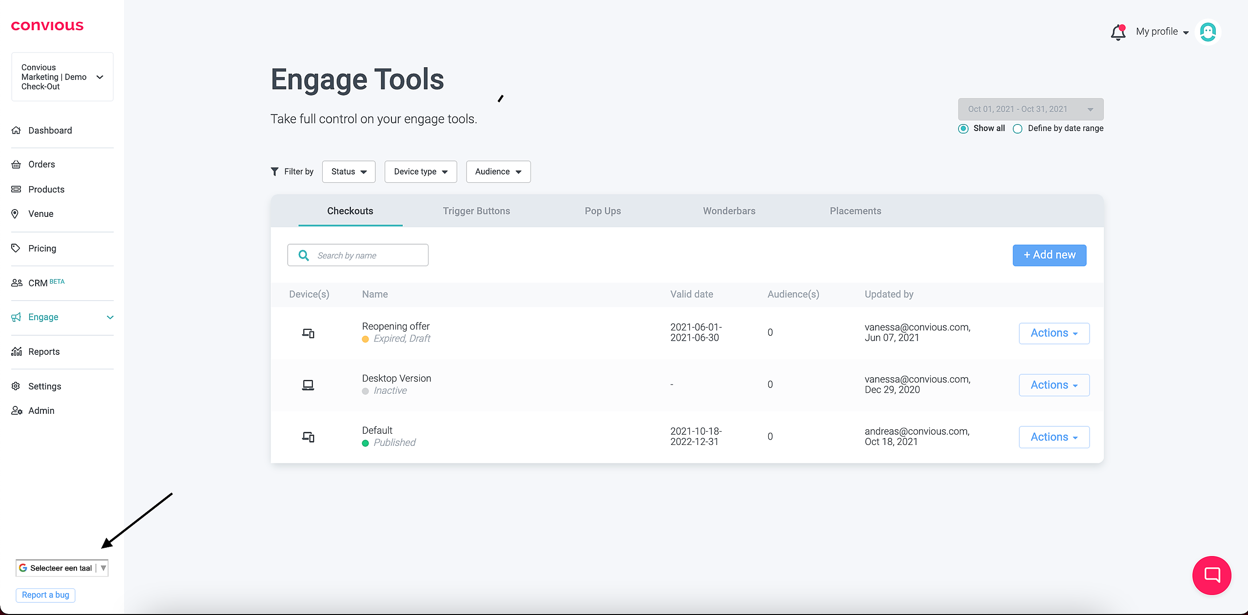Switch to the Wonderbars tab
The image size is (1248, 615).
(x=729, y=211)
